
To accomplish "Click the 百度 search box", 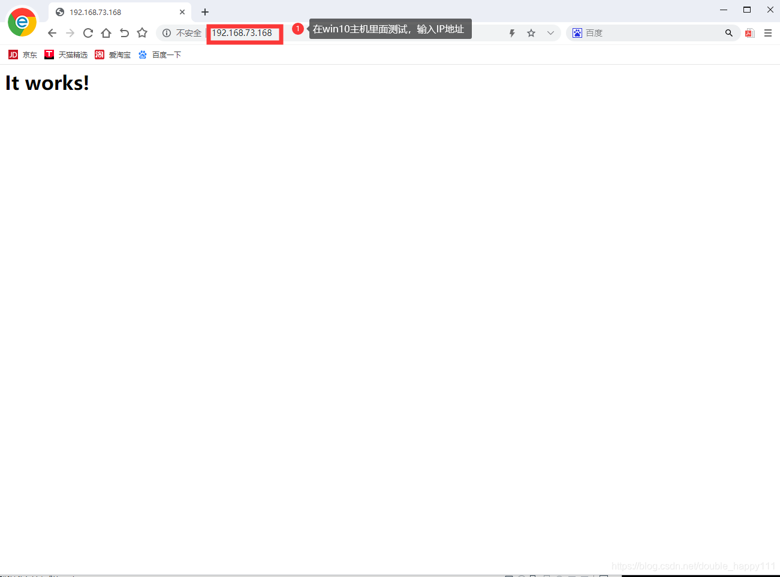I will (x=653, y=33).
